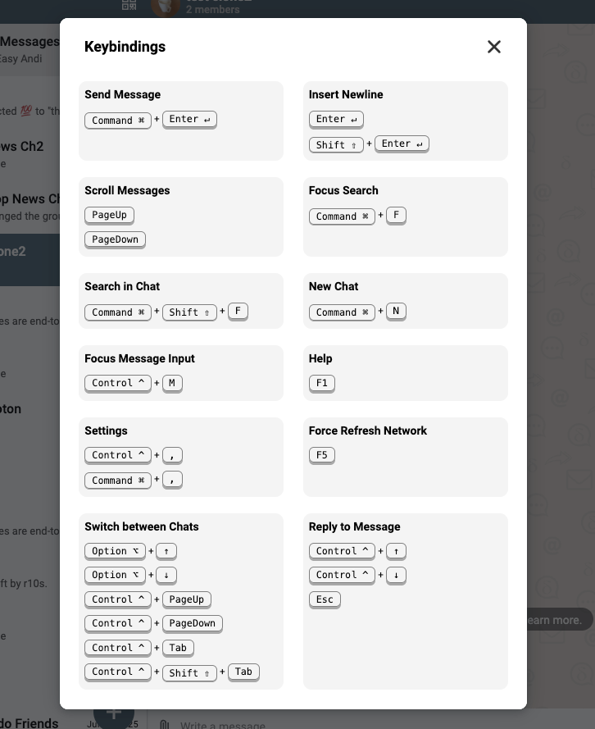Open the group avatar in chat header
This screenshot has height=729, width=595.
point(166,7)
